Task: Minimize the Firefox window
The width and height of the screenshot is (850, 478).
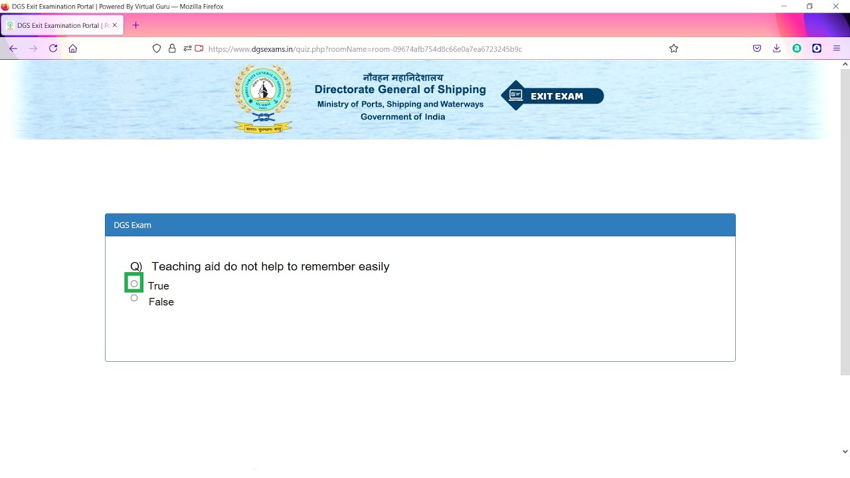Action: (784, 6)
